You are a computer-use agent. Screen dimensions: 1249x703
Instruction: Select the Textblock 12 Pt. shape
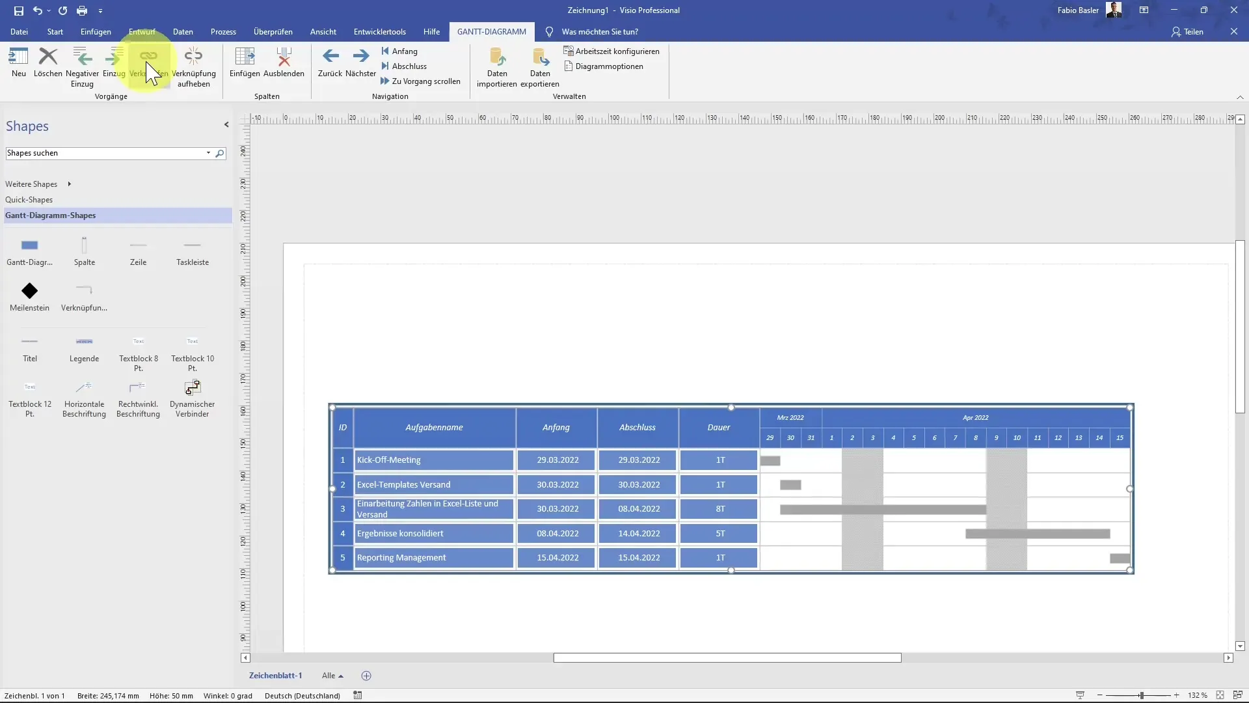[x=30, y=398]
